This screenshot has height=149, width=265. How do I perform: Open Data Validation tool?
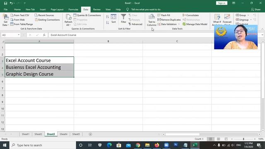pyautogui.click(x=167, y=24)
